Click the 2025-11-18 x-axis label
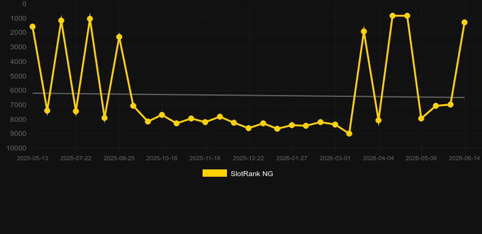Viewport: 482px width, 234px height. click(205, 158)
